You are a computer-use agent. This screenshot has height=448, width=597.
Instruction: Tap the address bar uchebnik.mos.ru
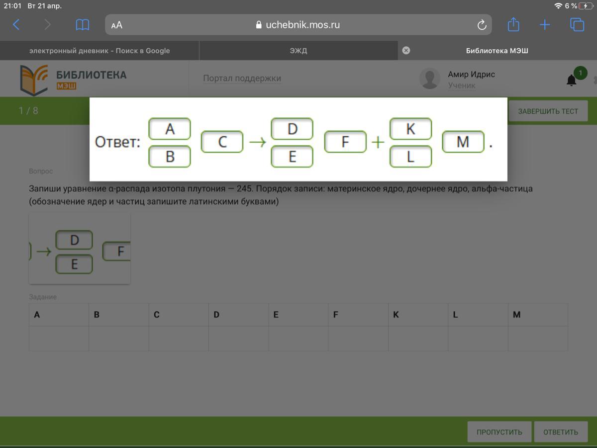(x=298, y=25)
